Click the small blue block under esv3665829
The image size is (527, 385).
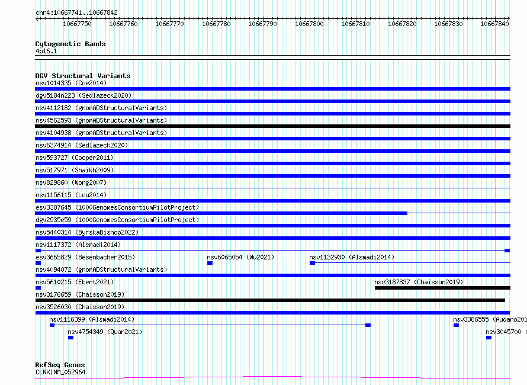tap(38, 263)
